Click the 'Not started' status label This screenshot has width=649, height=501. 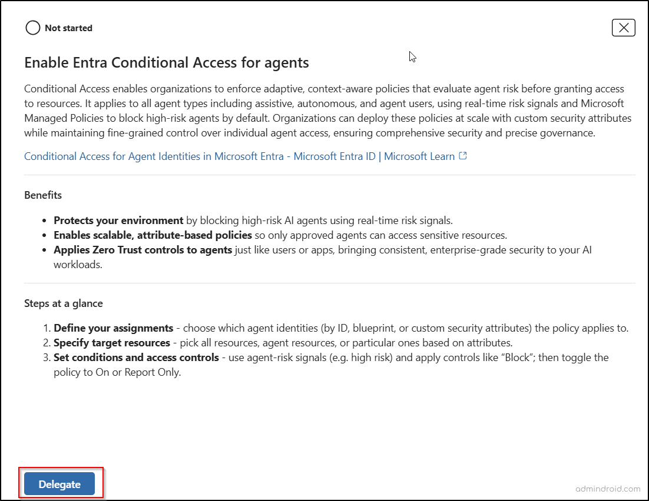coord(68,28)
